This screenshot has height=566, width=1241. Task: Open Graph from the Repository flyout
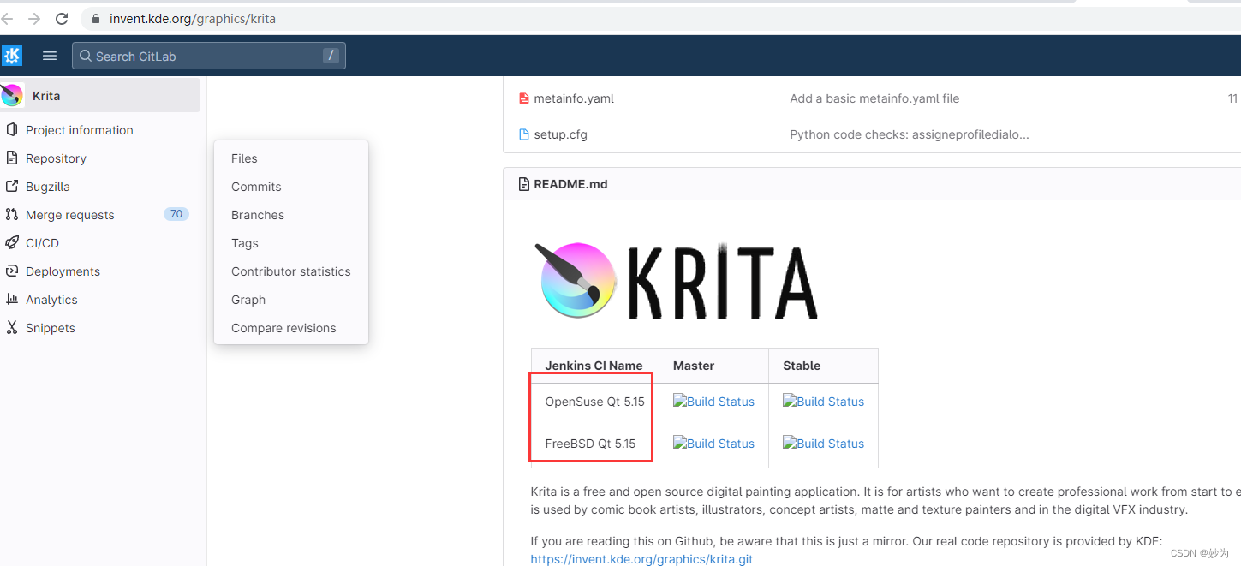(248, 300)
